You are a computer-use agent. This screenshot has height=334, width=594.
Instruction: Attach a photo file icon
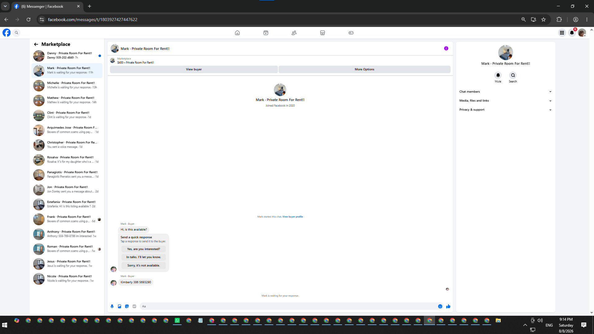coord(120,306)
